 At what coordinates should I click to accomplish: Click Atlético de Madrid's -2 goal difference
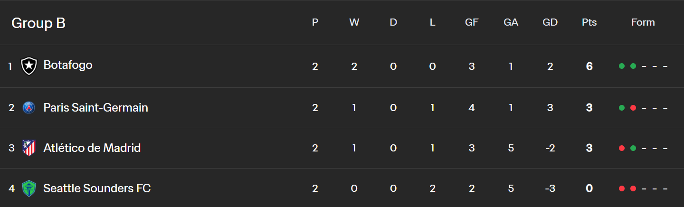[x=550, y=148]
